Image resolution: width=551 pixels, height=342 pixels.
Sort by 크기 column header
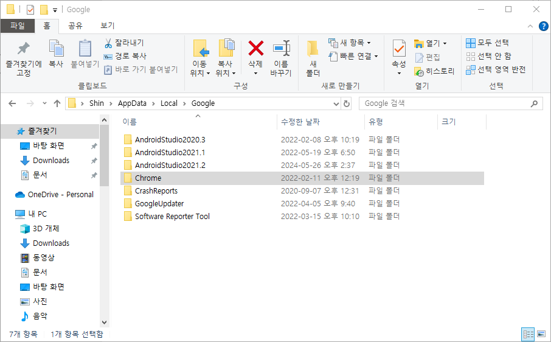(x=448, y=122)
